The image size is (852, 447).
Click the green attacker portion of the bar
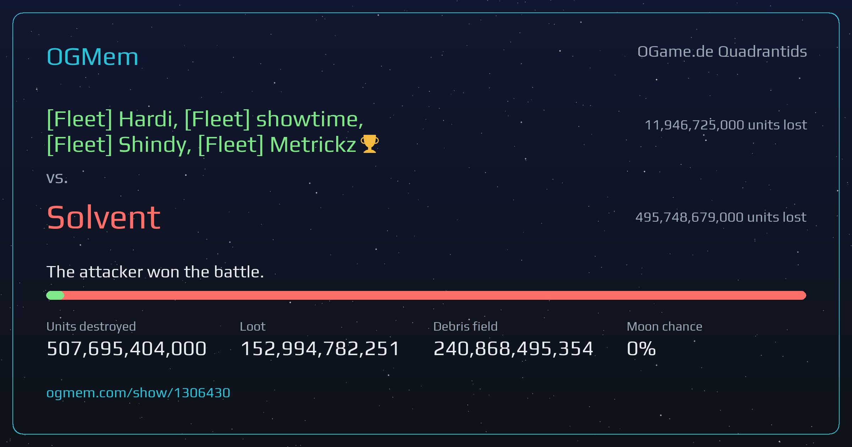click(x=55, y=295)
